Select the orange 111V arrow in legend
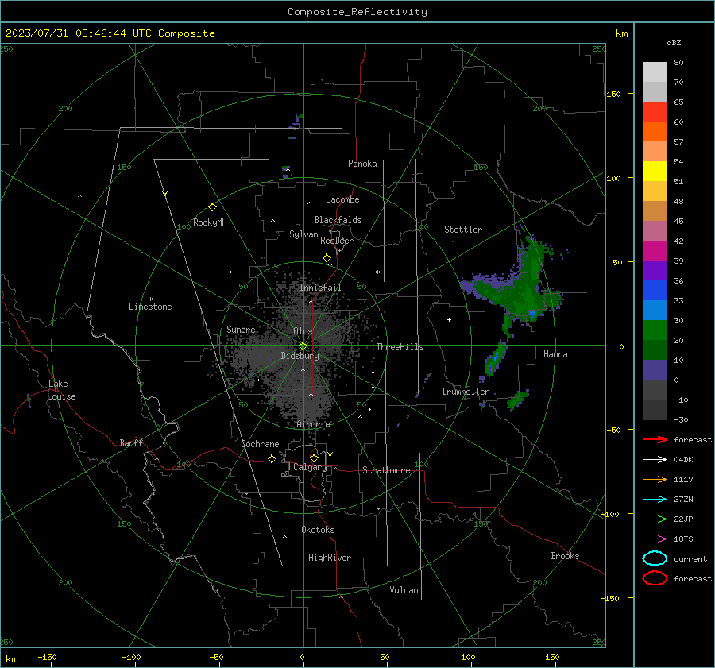 point(655,479)
